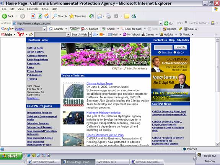
Task: Click the Print icon in toolbar
Action: (108, 16)
